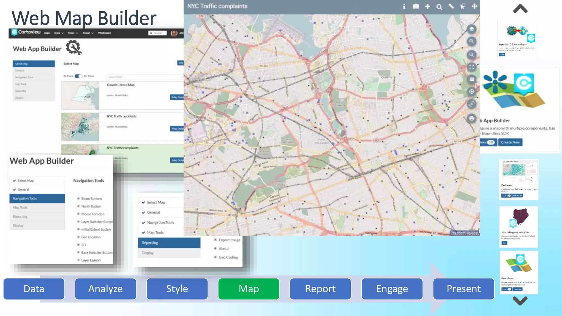This screenshot has height=316, width=562.
Task: Open the Apps menu item
Action: click(x=47, y=33)
